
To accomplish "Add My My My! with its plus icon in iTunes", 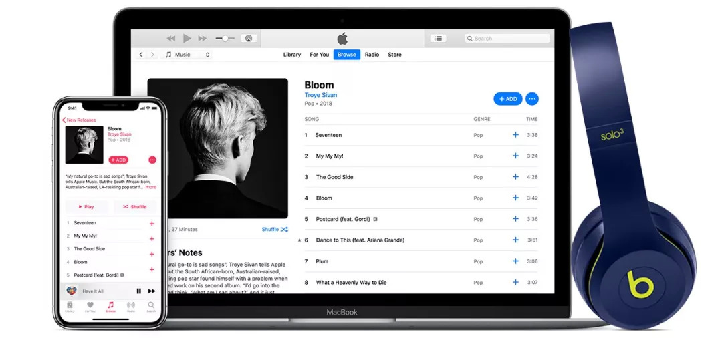I will click(x=515, y=156).
